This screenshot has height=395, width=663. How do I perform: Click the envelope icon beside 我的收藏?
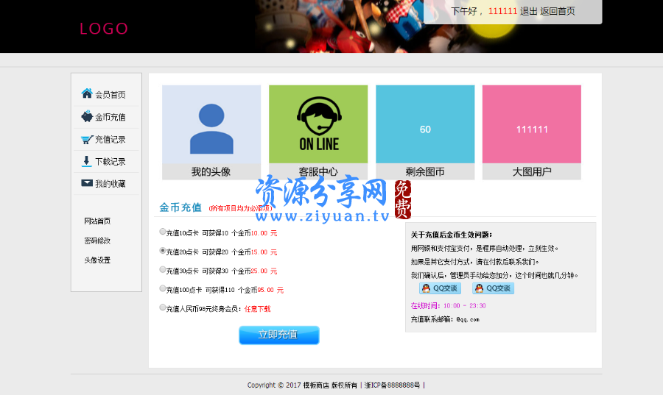tap(87, 182)
